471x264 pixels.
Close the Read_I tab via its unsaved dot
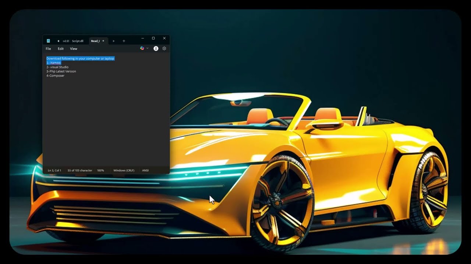click(103, 41)
